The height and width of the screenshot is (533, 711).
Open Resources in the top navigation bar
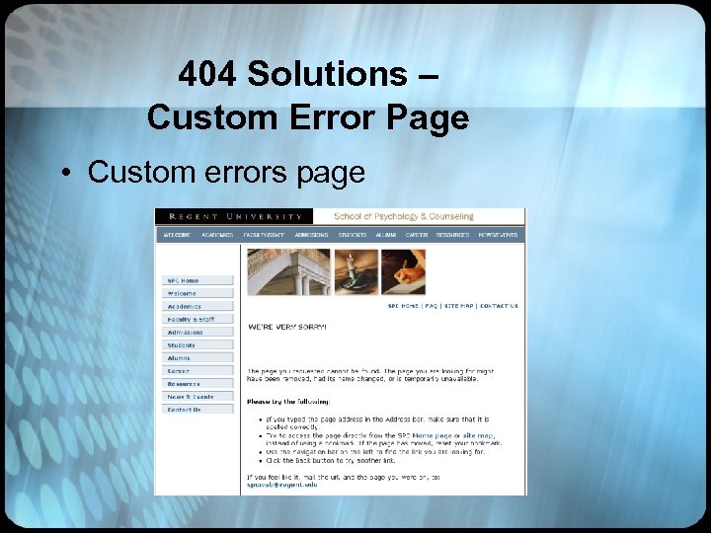click(452, 235)
